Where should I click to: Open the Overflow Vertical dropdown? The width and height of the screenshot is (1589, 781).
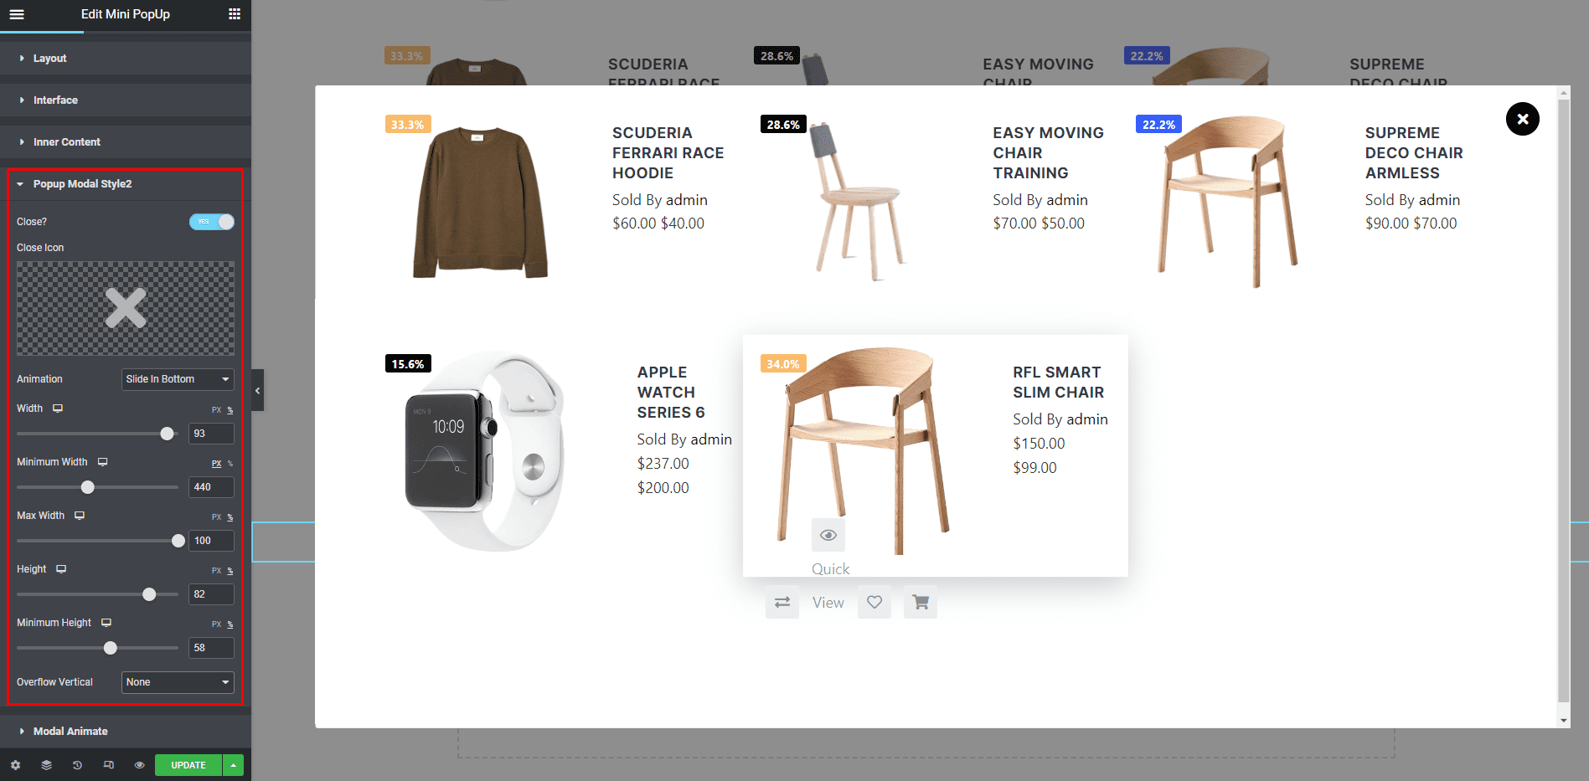pyautogui.click(x=178, y=682)
